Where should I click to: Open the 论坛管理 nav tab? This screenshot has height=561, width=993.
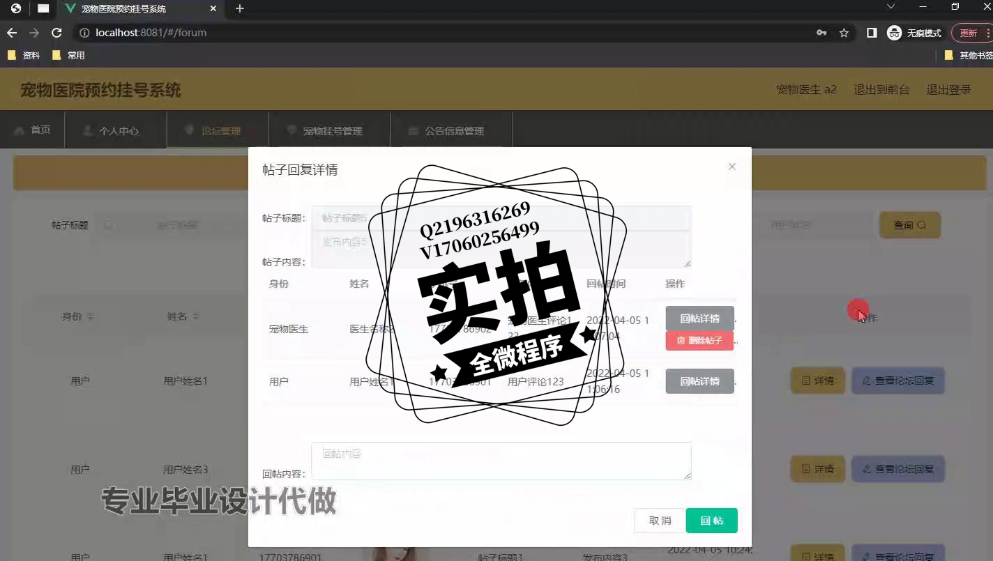218,130
